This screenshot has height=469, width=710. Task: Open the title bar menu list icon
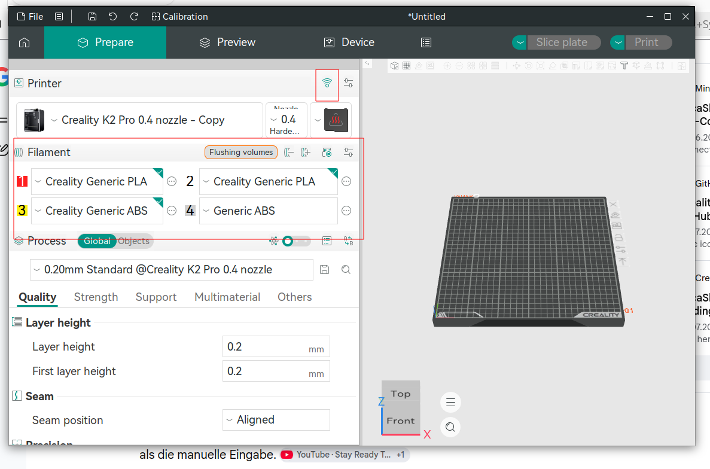(59, 17)
